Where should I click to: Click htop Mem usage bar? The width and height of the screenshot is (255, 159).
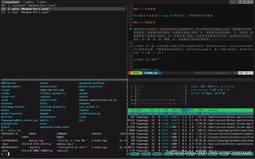point(158,100)
